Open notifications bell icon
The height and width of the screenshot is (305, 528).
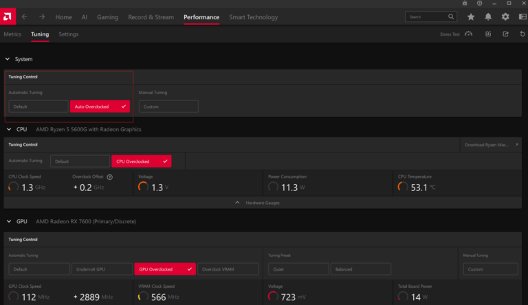tap(488, 17)
